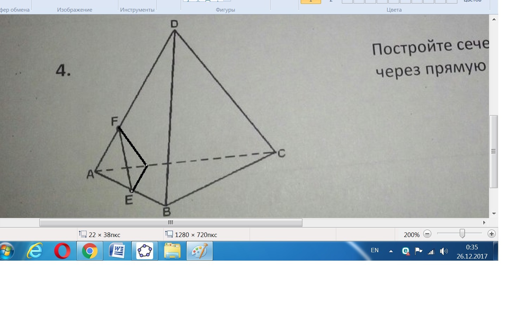The image size is (507, 317).
Task: Click the horizontal scrollbar thumb
Action: click(x=171, y=223)
